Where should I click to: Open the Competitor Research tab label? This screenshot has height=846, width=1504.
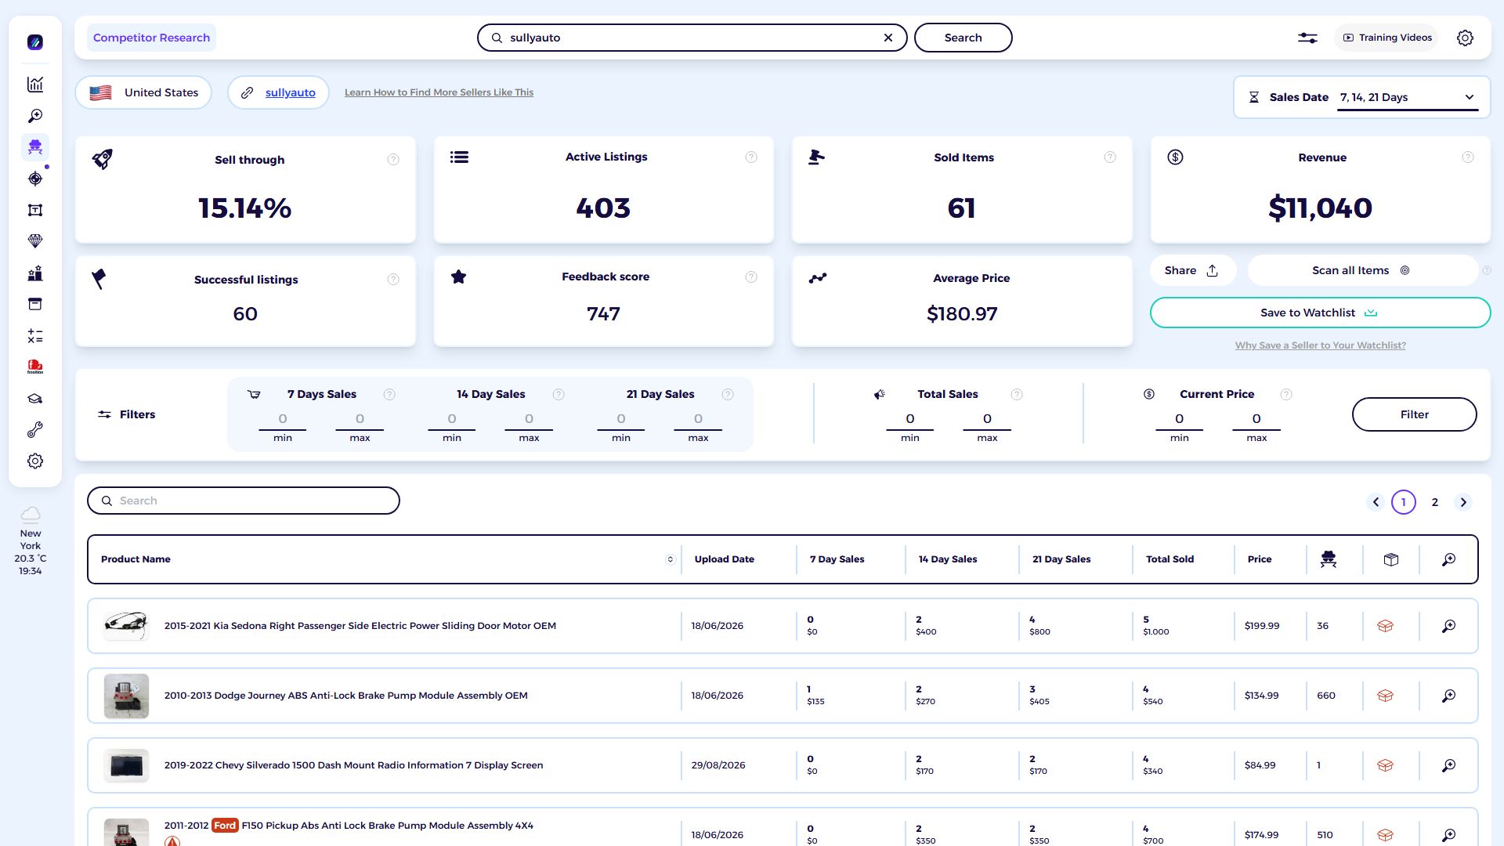point(151,38)
